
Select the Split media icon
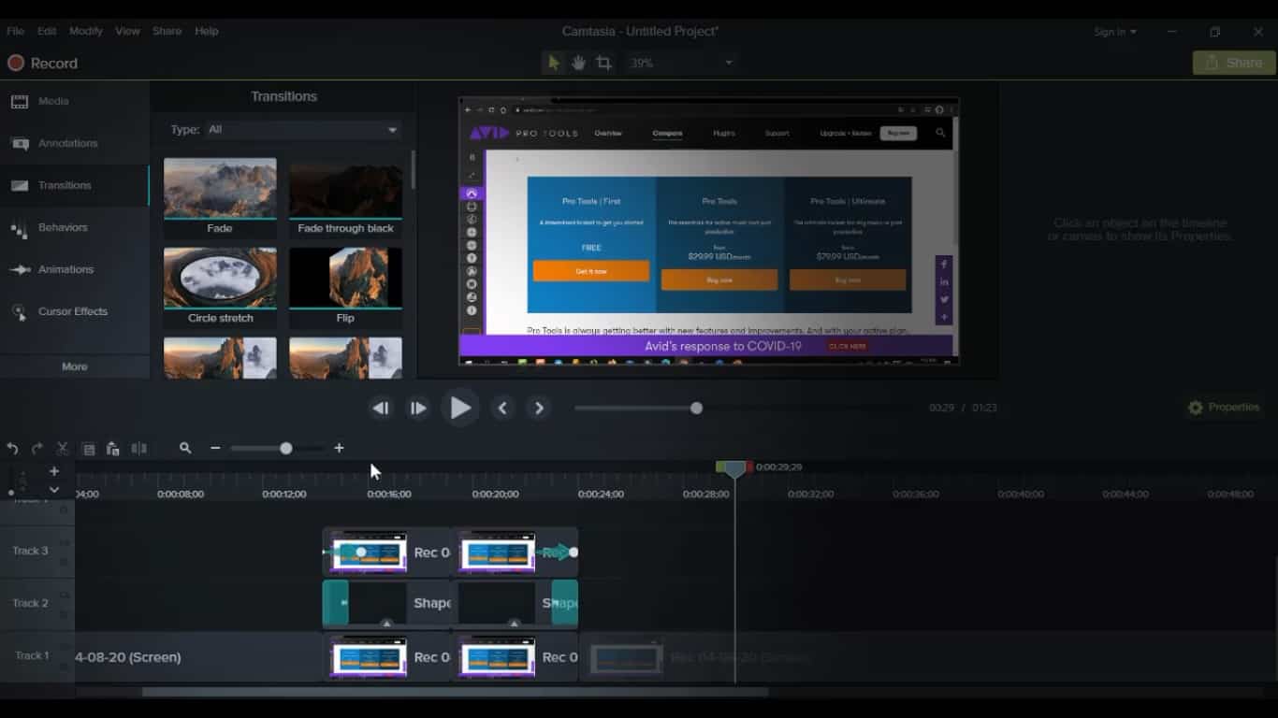pos(138,449)
